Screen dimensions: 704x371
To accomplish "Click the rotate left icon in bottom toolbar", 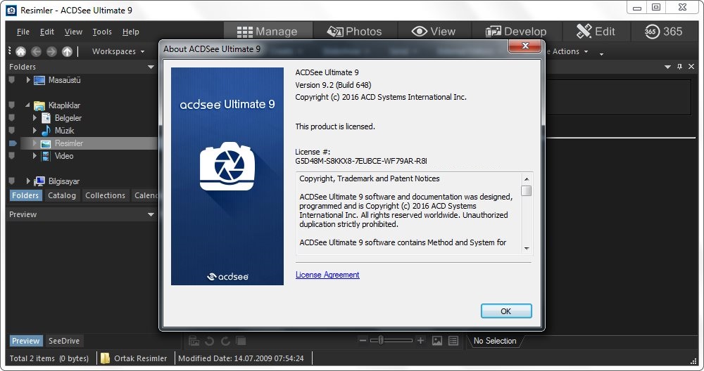I will [209, 341].
